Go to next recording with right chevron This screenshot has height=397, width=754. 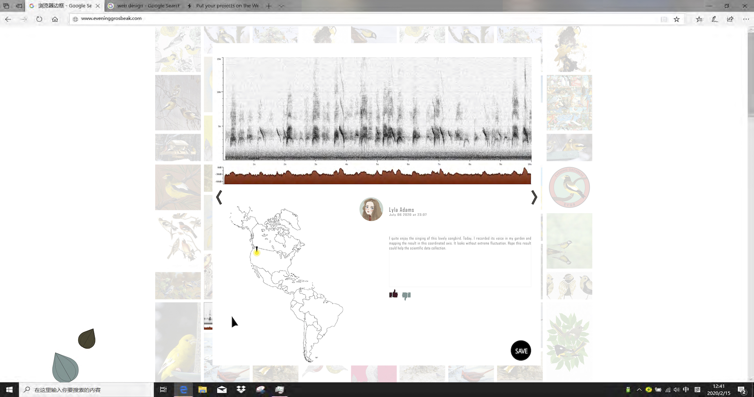coord(534,197)
